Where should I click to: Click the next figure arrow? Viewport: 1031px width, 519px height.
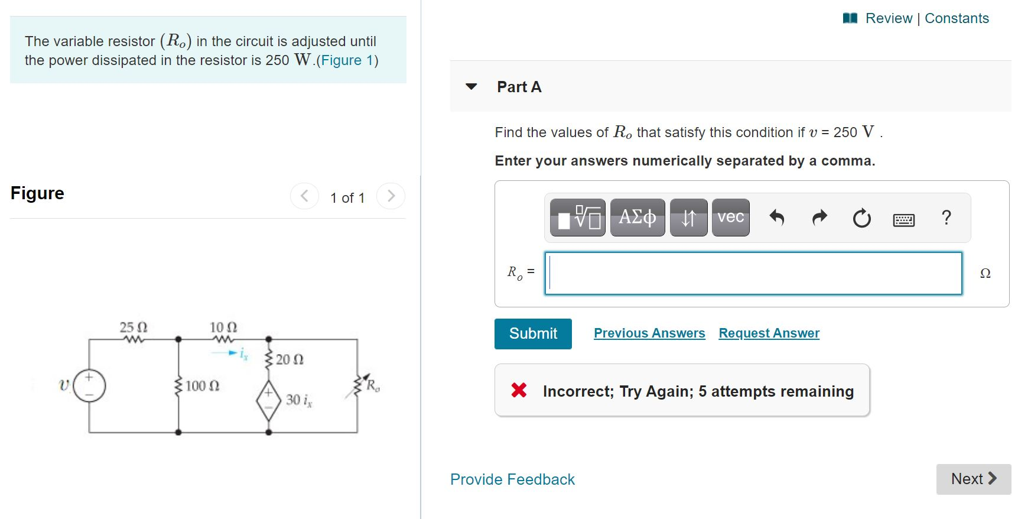point(391,196)
